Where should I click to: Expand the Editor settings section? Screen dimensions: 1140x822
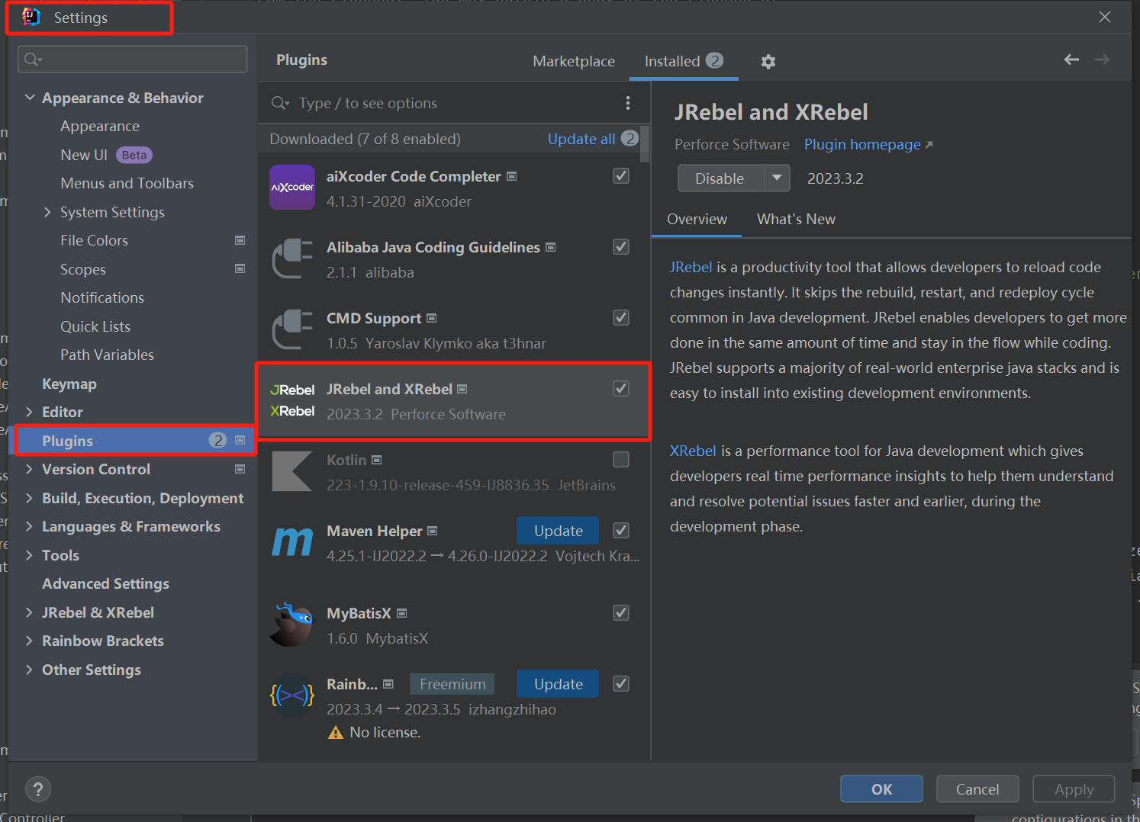pos(30,412)
